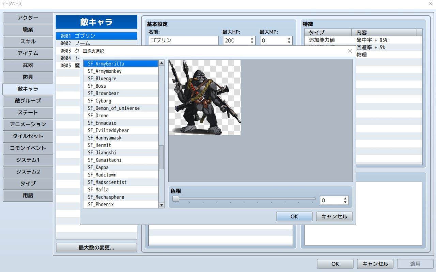Choose SF_Phoenix from the image list
The height and width of the screenshot is (272, 436).
(121, 204)
